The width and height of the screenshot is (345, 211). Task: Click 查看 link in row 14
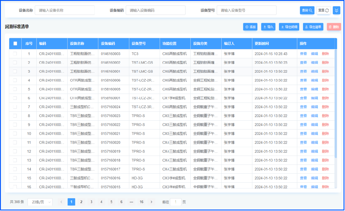[x=303, y=169]
